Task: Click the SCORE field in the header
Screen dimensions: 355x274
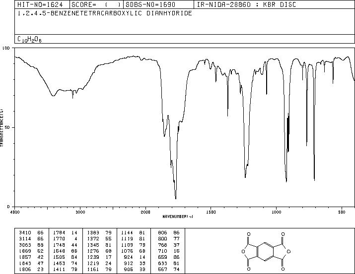Action: (x=96, y=4)
